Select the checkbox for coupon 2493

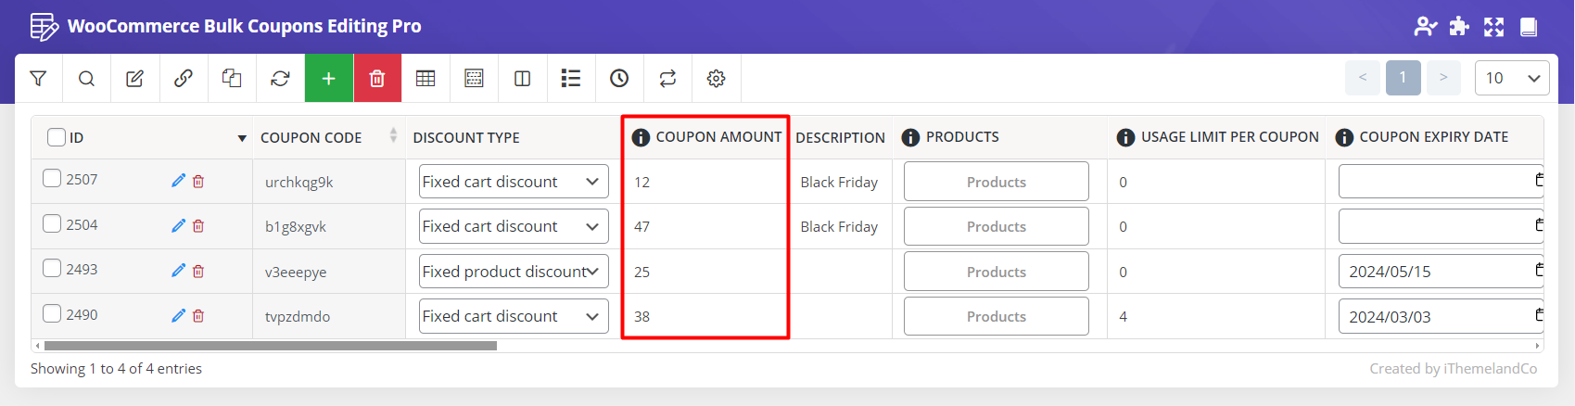pos(52,269)
